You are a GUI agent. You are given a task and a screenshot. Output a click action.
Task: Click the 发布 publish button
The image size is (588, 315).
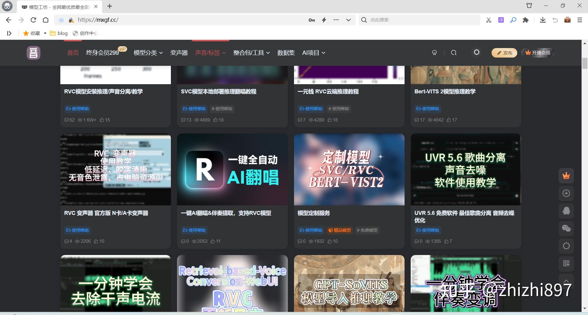504,53
